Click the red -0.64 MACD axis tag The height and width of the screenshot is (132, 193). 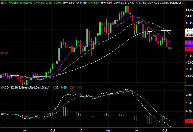[189, 121]
